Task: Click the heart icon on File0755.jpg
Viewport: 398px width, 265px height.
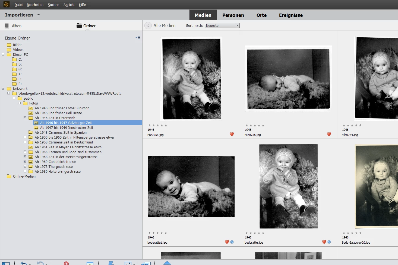Action: [x=329, y=134]
